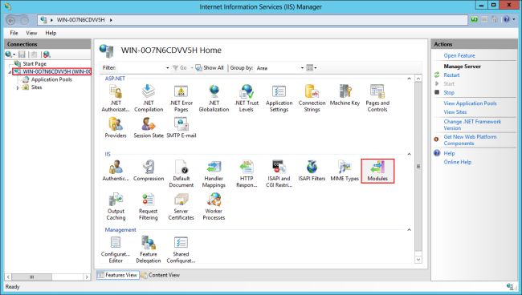Expand the Sites tree node
522x295 pixels.
coord(18,87)
